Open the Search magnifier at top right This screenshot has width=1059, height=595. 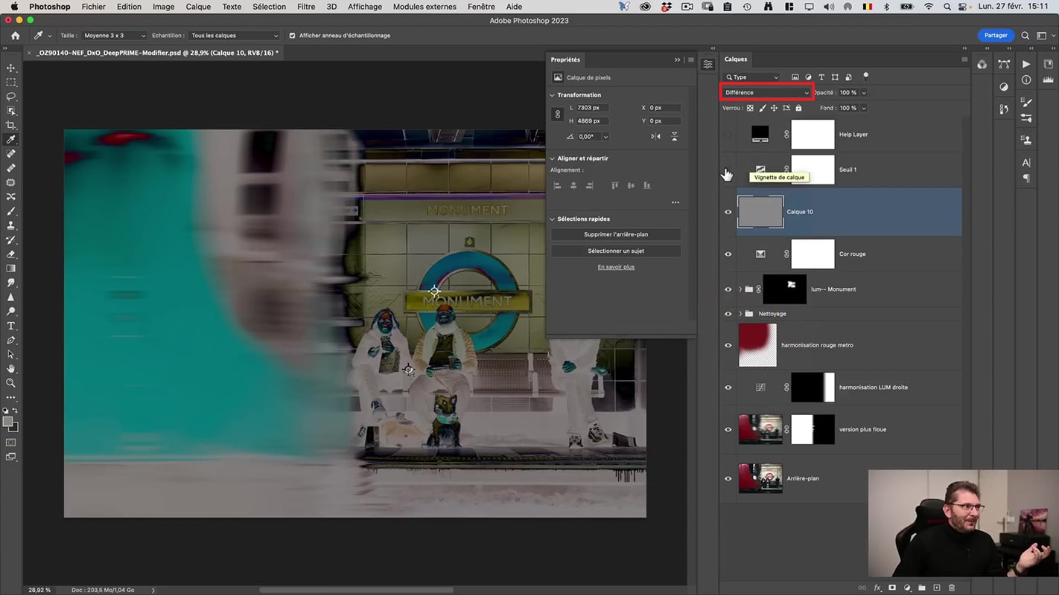coord(1025,35)
